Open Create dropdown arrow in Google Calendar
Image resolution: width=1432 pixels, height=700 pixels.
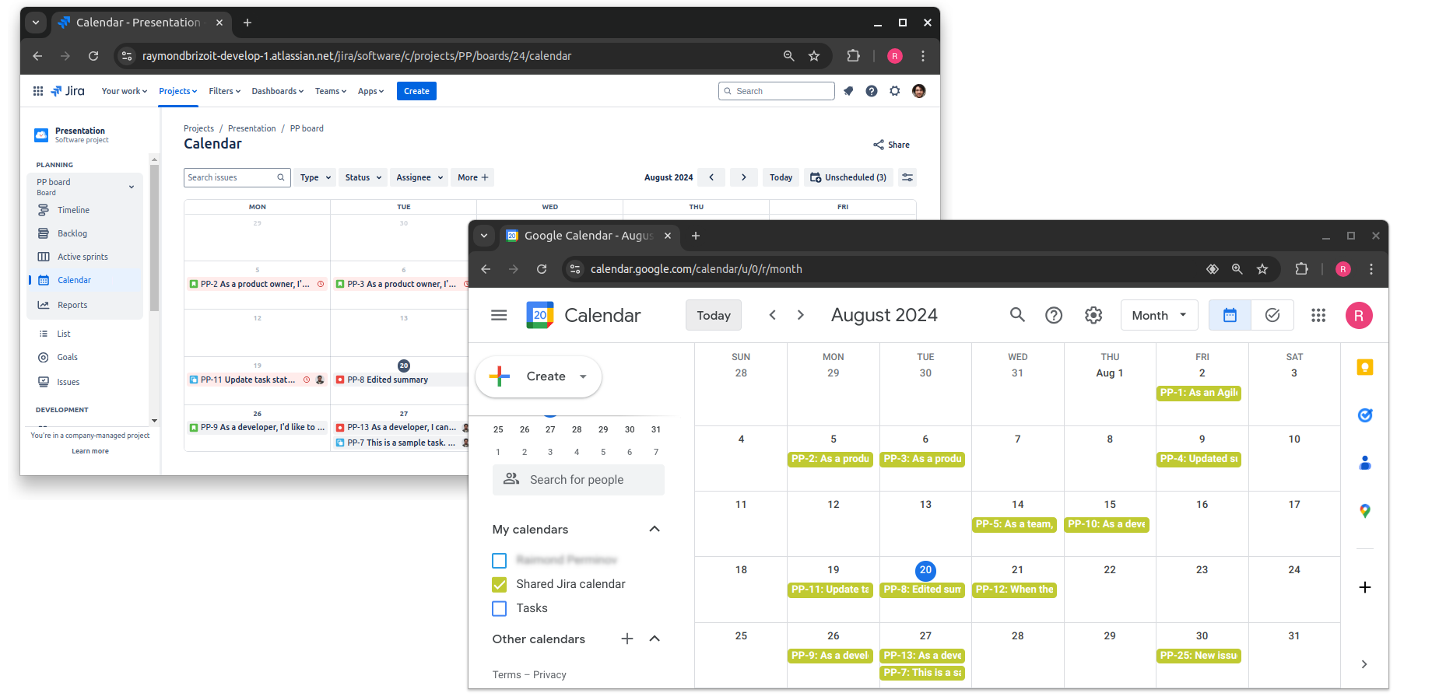click(x=583, y=376)
